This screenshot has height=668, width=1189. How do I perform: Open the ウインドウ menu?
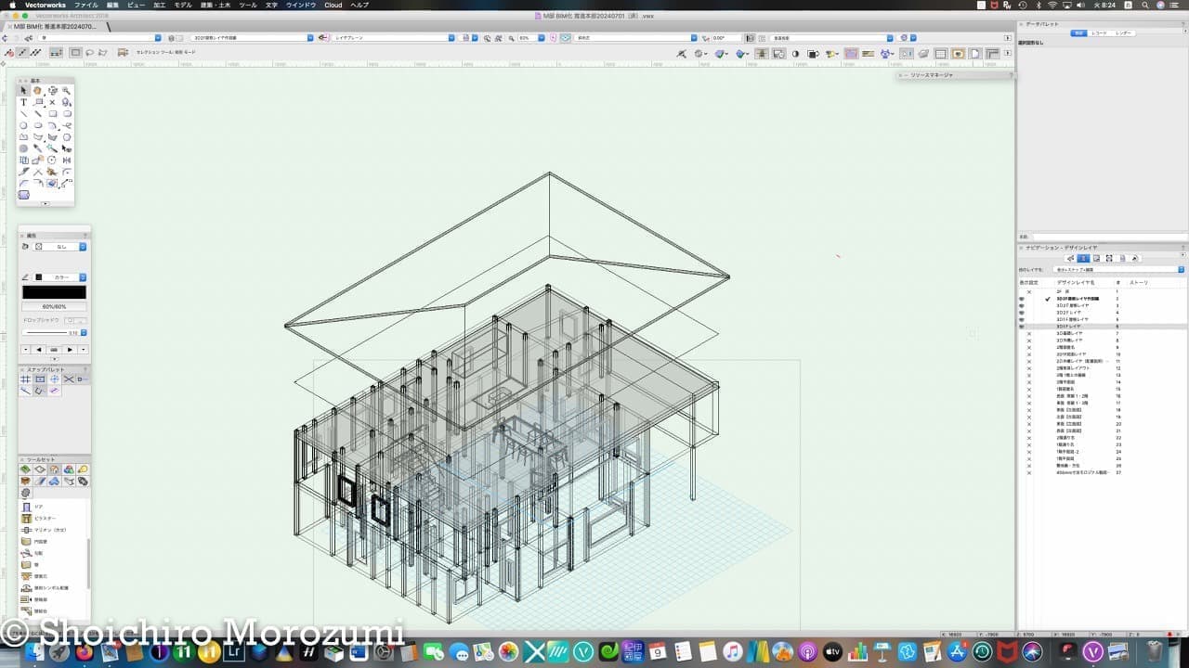click(300, 5)
